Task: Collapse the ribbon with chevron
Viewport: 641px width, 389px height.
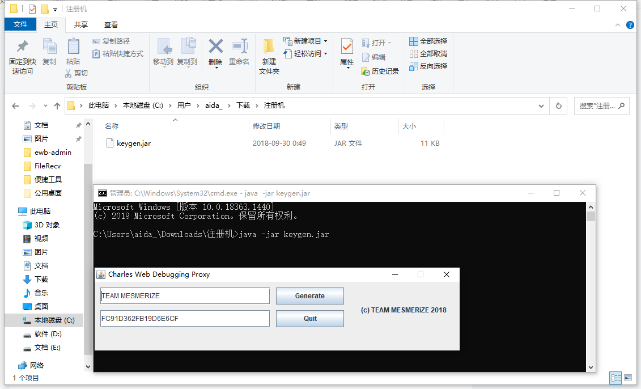Action: pyautogui.click(x=618, y=25)
